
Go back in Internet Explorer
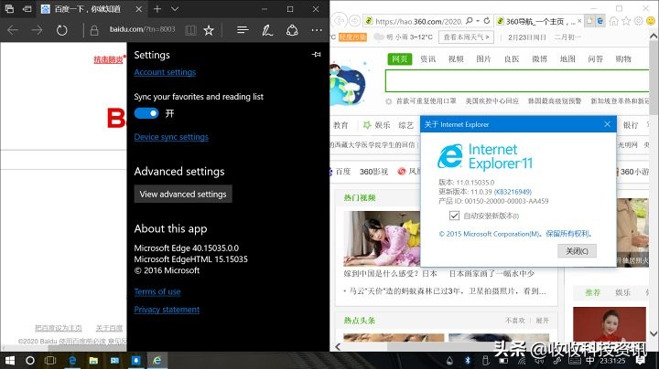(x=340, y=20)
